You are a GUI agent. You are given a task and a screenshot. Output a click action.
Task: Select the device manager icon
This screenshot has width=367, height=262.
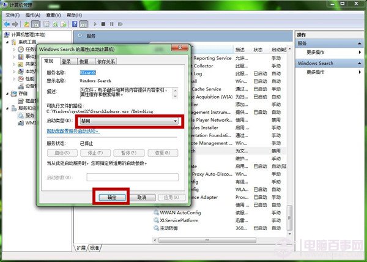point(21,86)
